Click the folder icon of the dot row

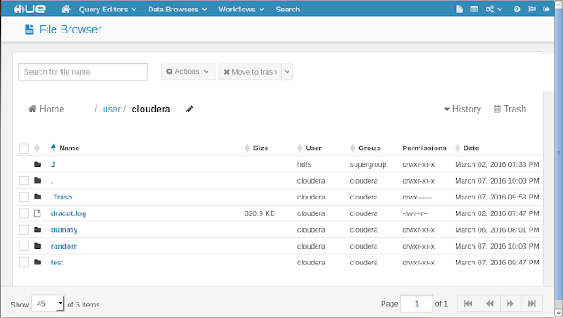38,180
